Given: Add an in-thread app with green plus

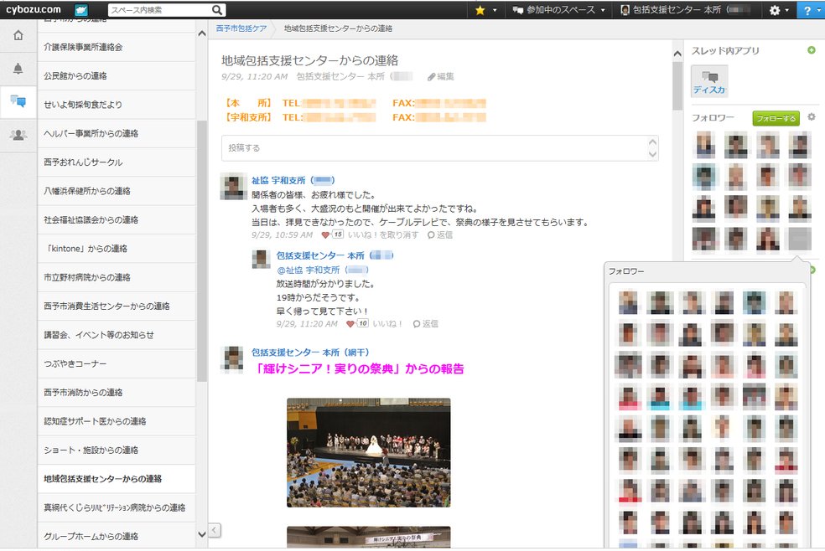Looking at the screenshot, I should (812, 50).
